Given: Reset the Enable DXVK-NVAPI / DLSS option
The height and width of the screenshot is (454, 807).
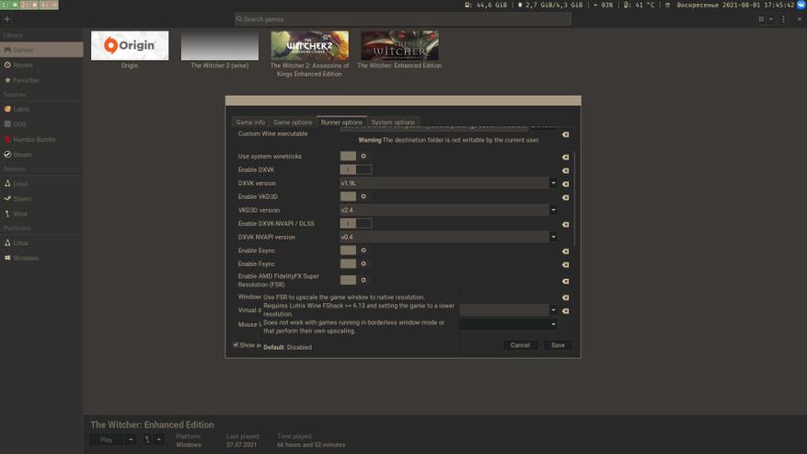Looking at the screenshot, I should pyautogui.click(x=566, y=224).
